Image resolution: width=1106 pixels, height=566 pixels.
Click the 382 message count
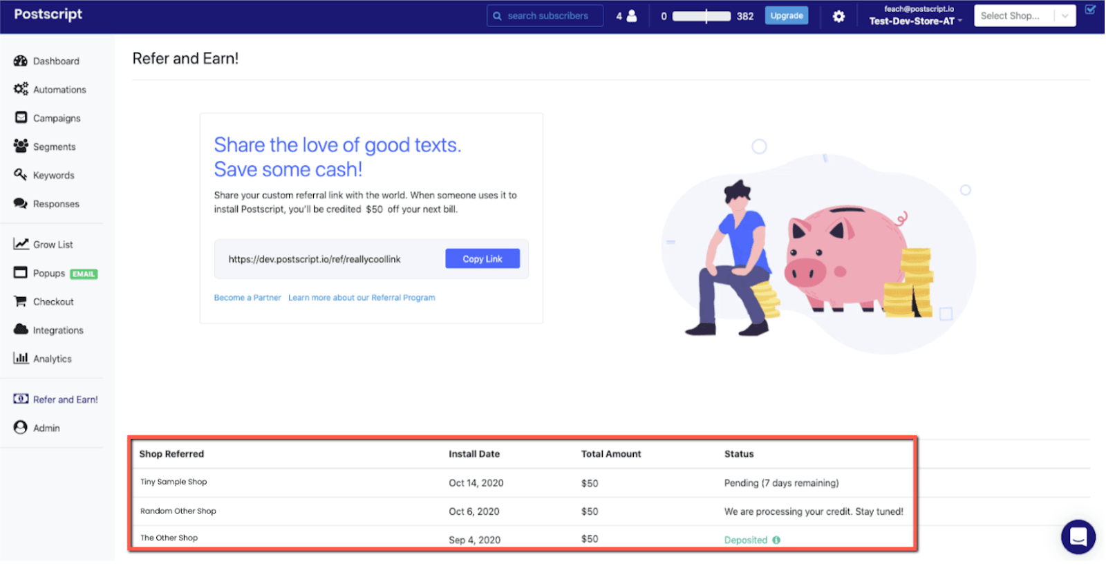pos(745,16)
